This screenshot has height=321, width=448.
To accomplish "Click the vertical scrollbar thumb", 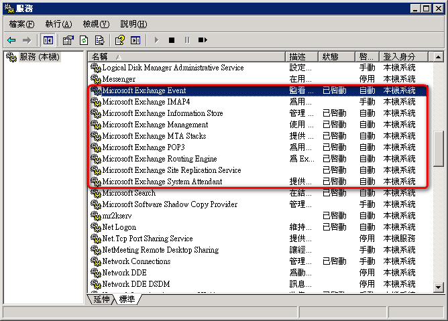I will (439, 149).
